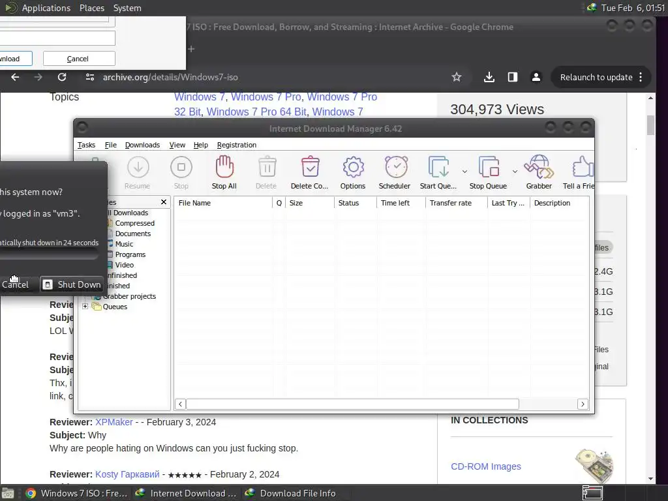
Task: Open Chrome downloads icon
Action: click(x=489, y=77)
